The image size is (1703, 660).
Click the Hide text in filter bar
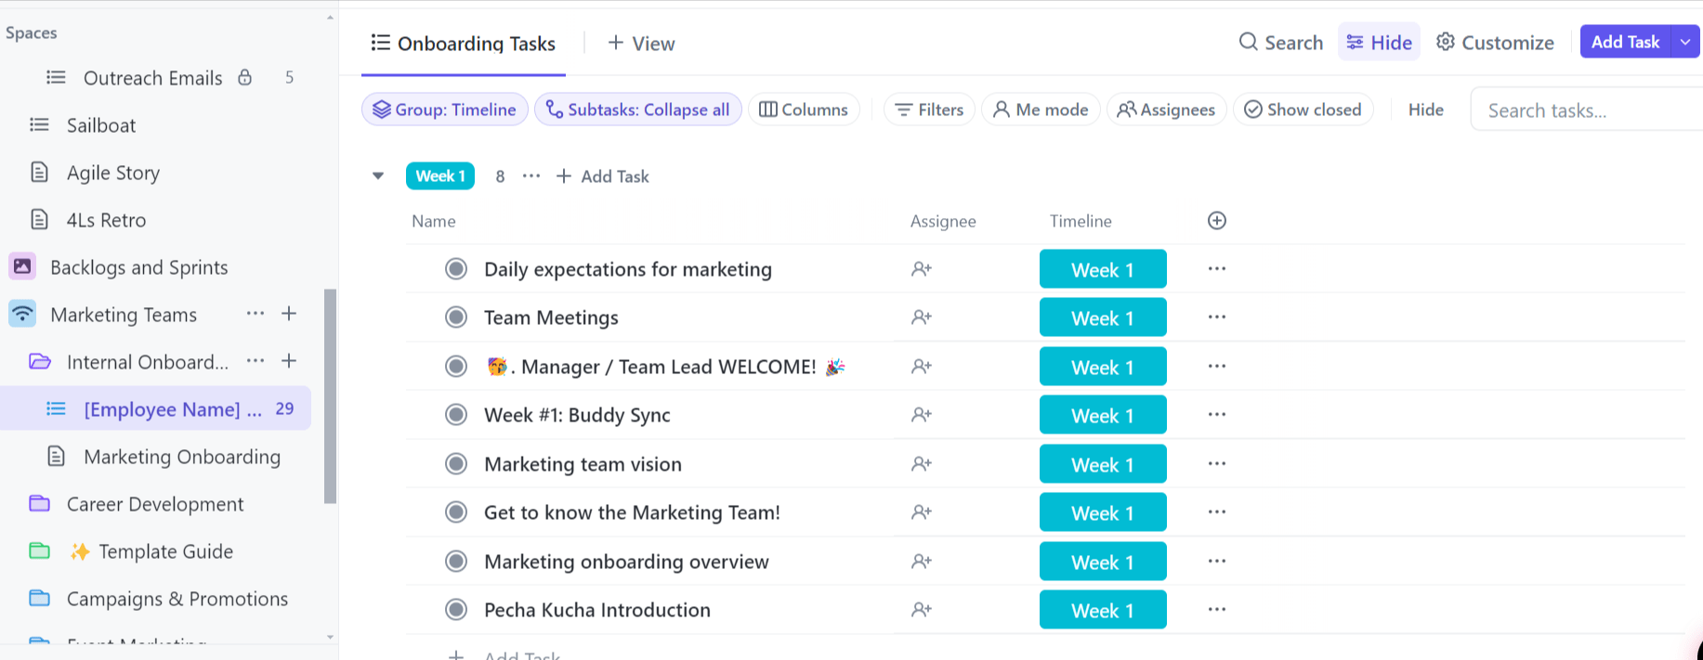(1425, 110)
